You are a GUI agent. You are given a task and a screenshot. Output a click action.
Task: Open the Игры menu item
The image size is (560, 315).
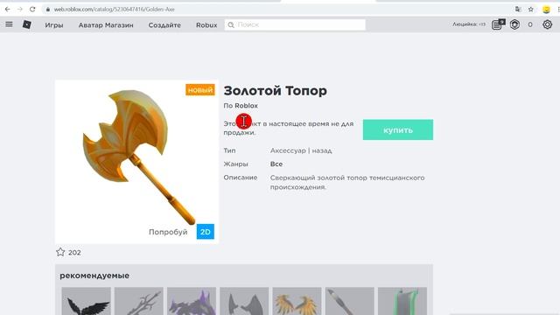tap(54, 25)
